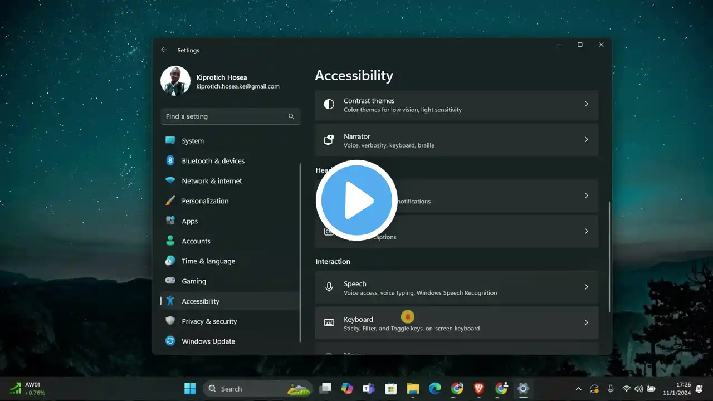Click the Keyboard icon in Interaction
The height and width of the screenshot is (401, 713).
coord(329,322)
